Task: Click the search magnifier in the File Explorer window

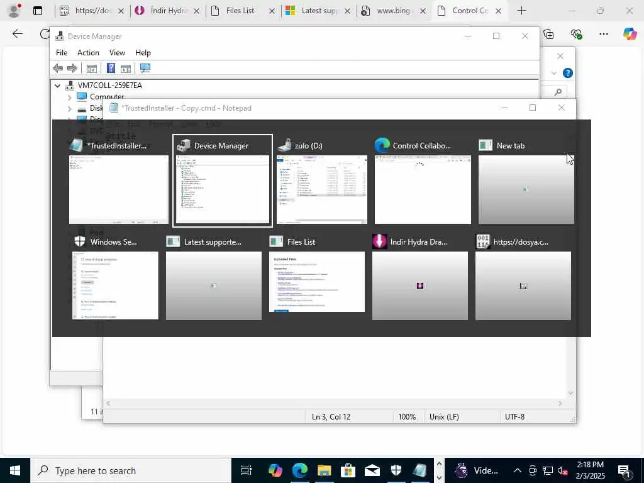Action: point(558,92)
